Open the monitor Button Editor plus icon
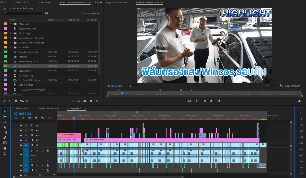Viewport: 306px width, 178px height. click(x=299, y=101)
